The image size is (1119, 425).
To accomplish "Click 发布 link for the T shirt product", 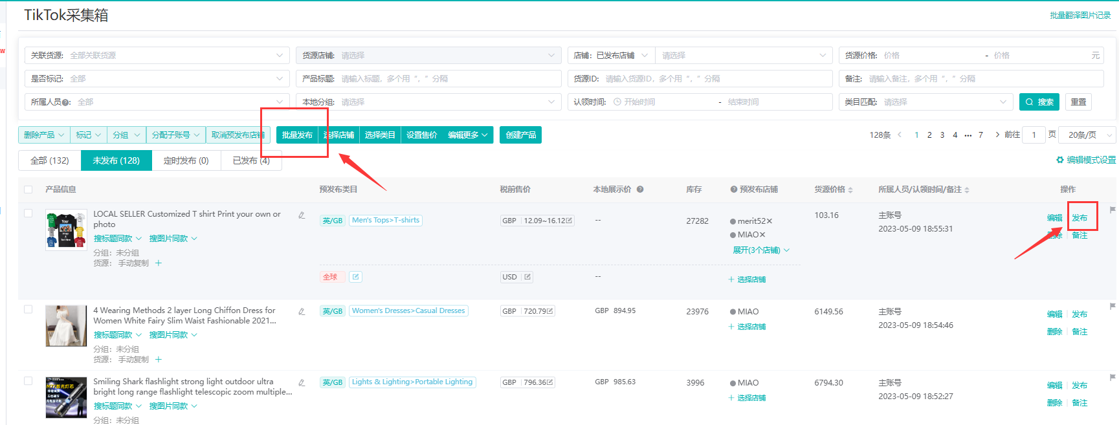I will [x=1080, y=218].
